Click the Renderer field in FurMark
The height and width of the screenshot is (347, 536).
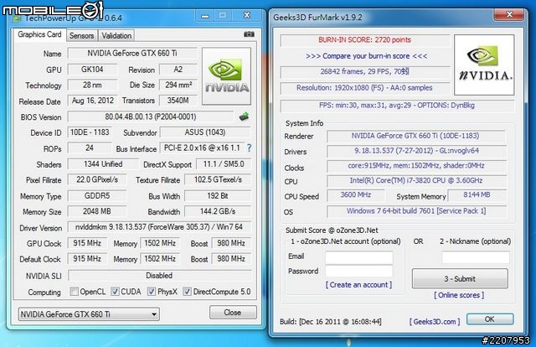[415, 136]
